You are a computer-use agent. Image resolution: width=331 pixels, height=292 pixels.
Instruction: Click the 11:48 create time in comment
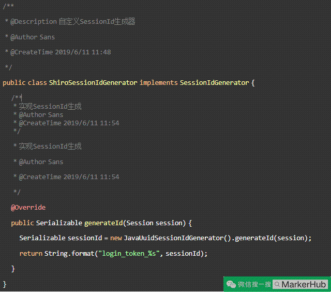coord(101,52)
